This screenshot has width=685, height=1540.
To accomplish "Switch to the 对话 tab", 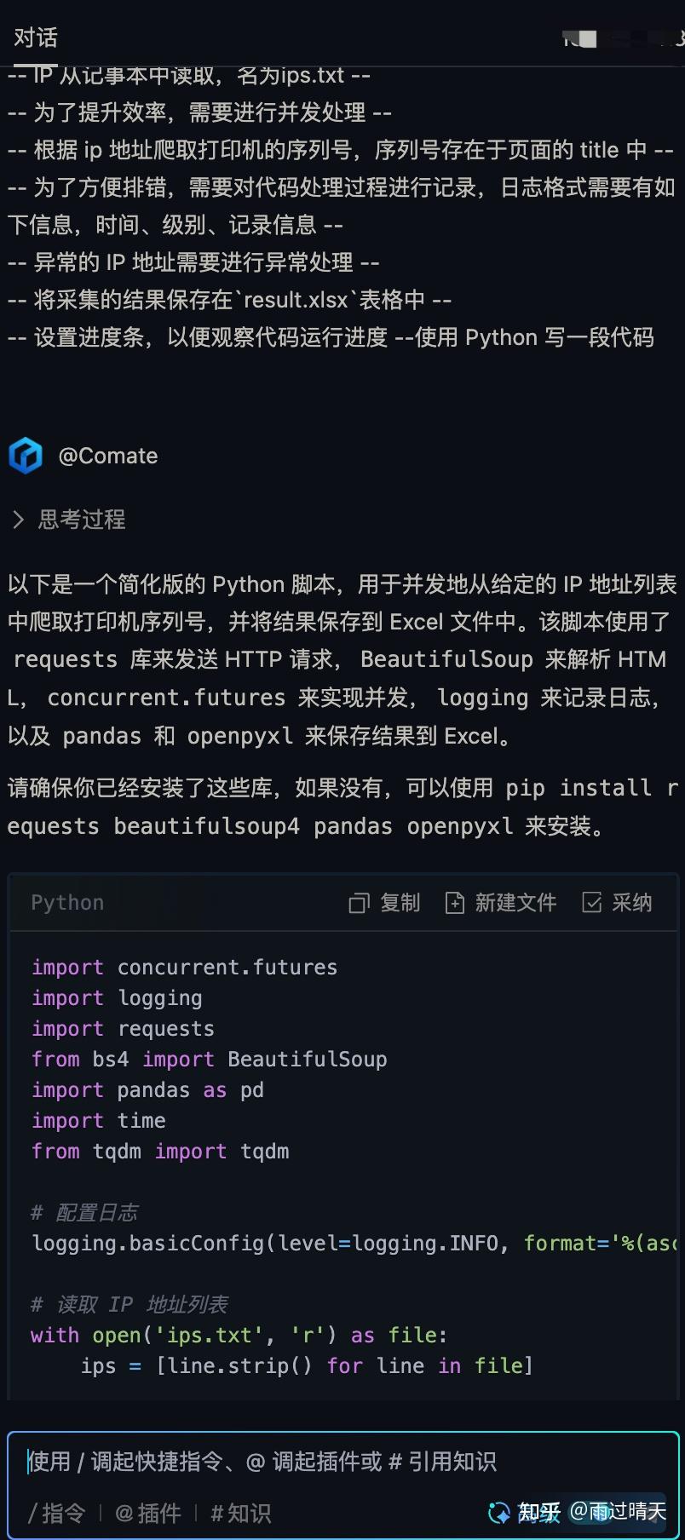I will coord(35,37).
